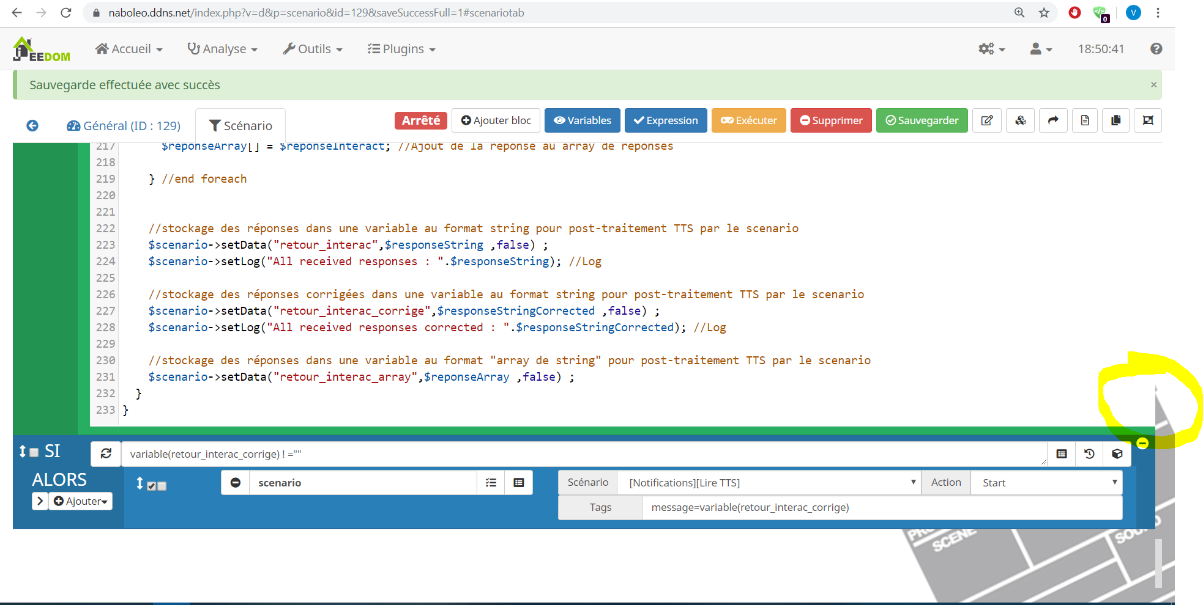Run scenario with the Exécuter button
This screenshot has width=1203, height=605.
tap(749, 120)
